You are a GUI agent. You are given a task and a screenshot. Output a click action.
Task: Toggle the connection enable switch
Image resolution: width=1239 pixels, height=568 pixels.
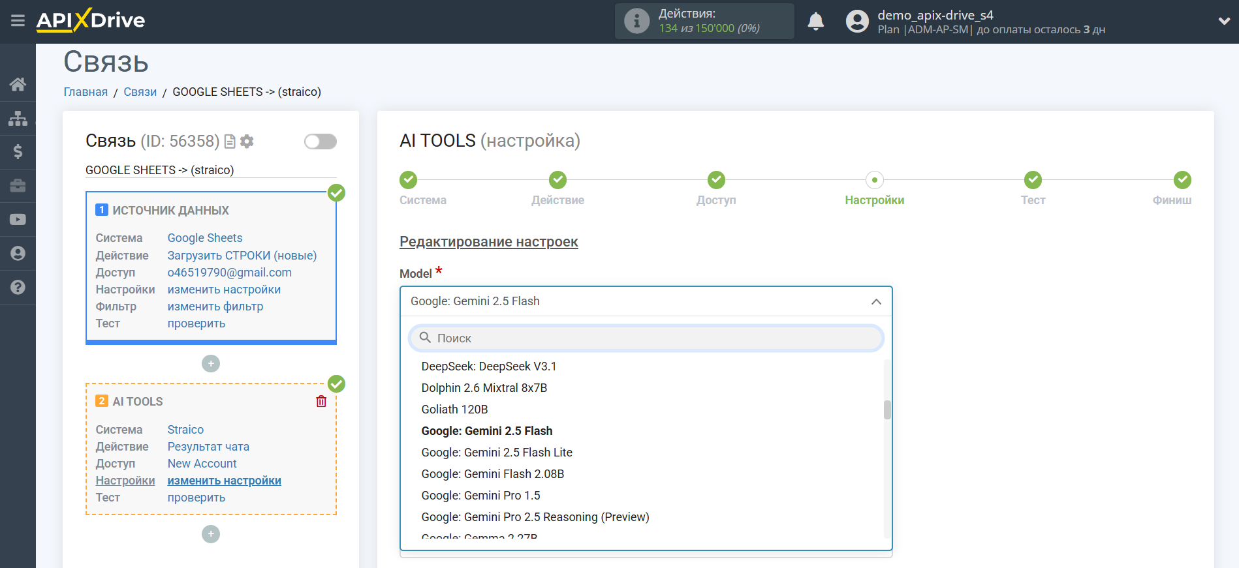[320, 142]
